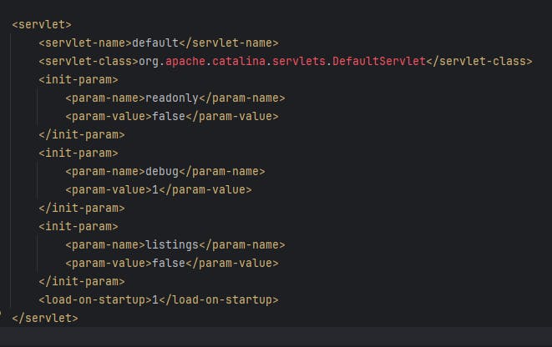Click the closing init-param after listings
Viewport: 552px width, 347px height.
[82, 282]
